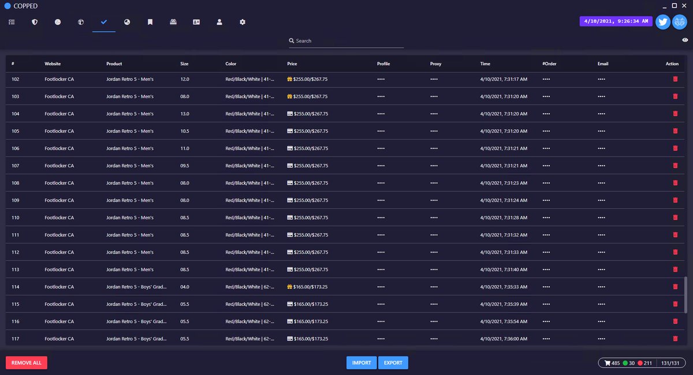Click the #Order column header

tap(549, 64)
